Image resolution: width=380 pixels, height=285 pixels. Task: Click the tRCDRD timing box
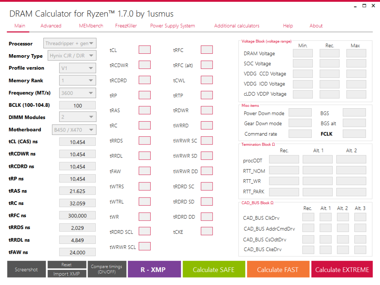[145, 80]
